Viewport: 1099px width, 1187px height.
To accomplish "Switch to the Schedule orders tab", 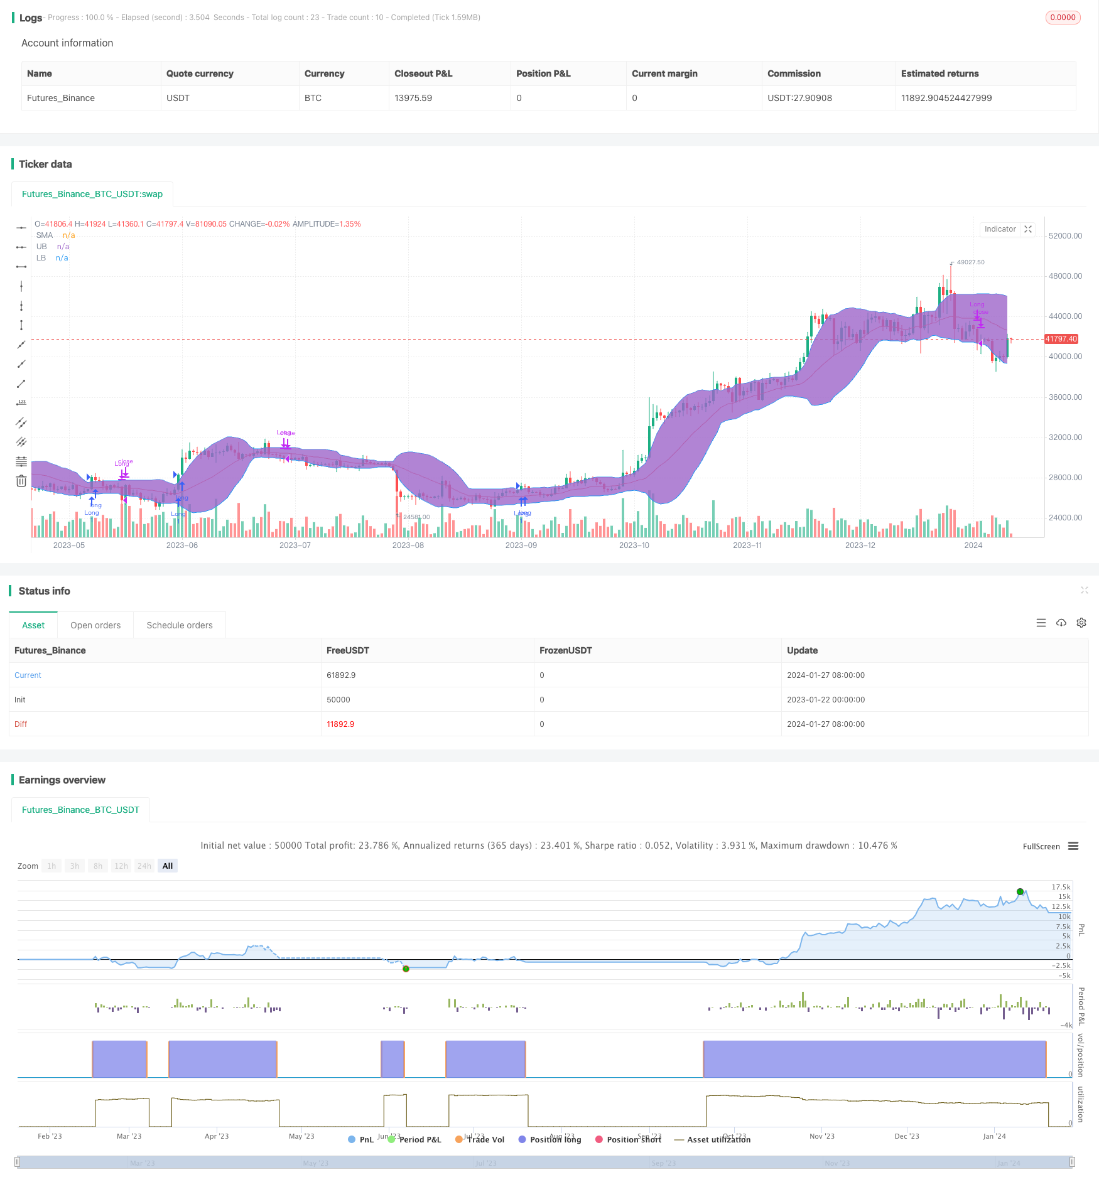I will tap(180, 625).
